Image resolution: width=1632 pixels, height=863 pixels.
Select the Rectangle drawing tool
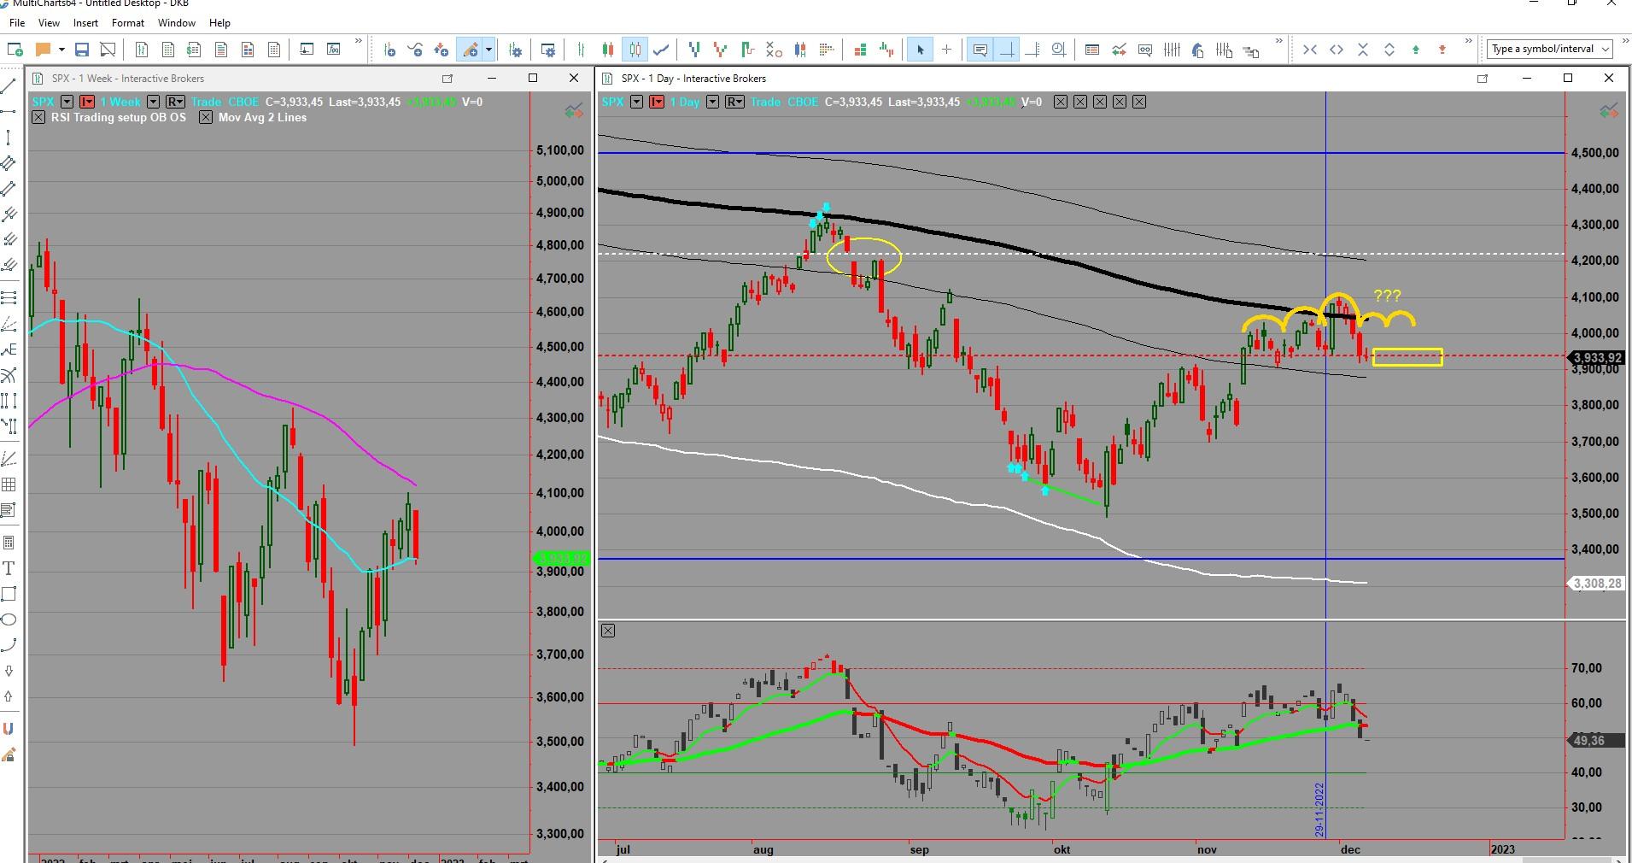9,594
